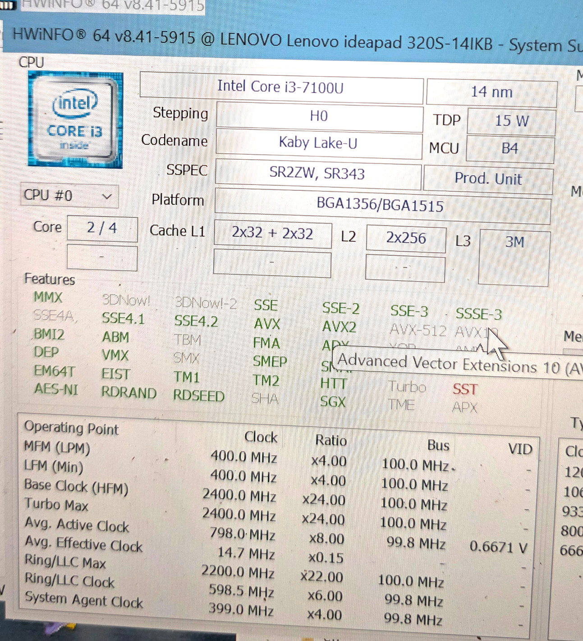
Task: Select the AES-NI feature flag
Action: (x=56, y=389)
